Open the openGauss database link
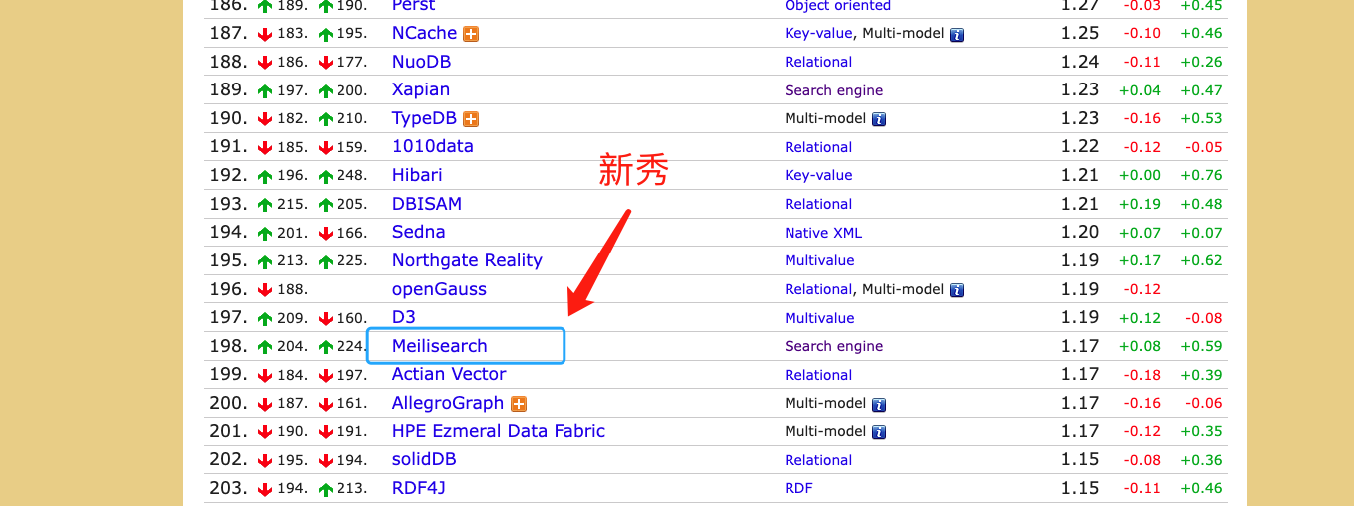The height and width of the screenshot is (506, 1354). 439,289
